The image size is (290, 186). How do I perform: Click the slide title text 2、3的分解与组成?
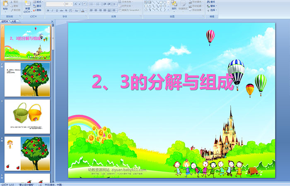163,82
